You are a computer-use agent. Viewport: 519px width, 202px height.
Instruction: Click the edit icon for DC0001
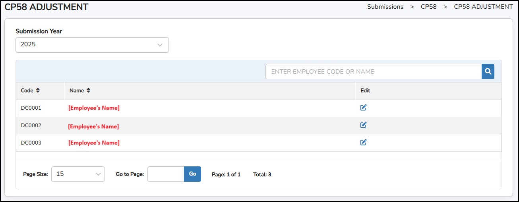363,107
